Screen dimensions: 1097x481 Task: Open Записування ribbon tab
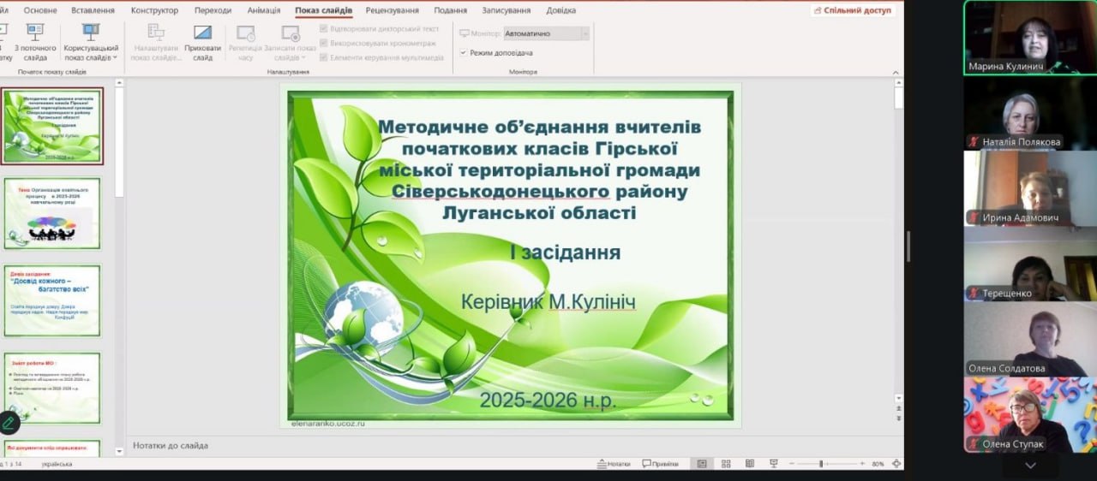(x=508, y=10)
